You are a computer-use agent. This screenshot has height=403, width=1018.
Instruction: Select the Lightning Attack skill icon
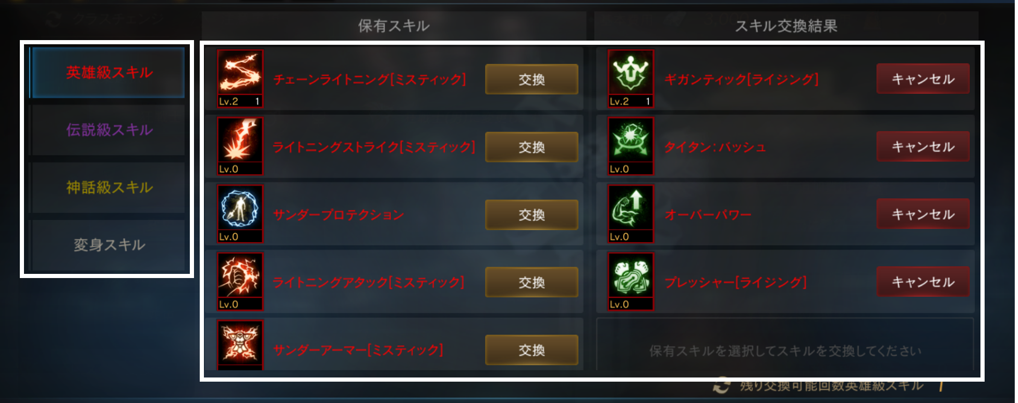(240, 282)
